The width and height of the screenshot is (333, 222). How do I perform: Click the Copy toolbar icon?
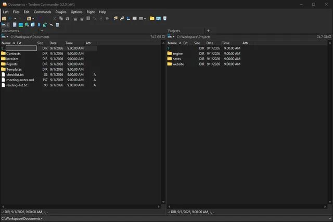click(61, 19)
